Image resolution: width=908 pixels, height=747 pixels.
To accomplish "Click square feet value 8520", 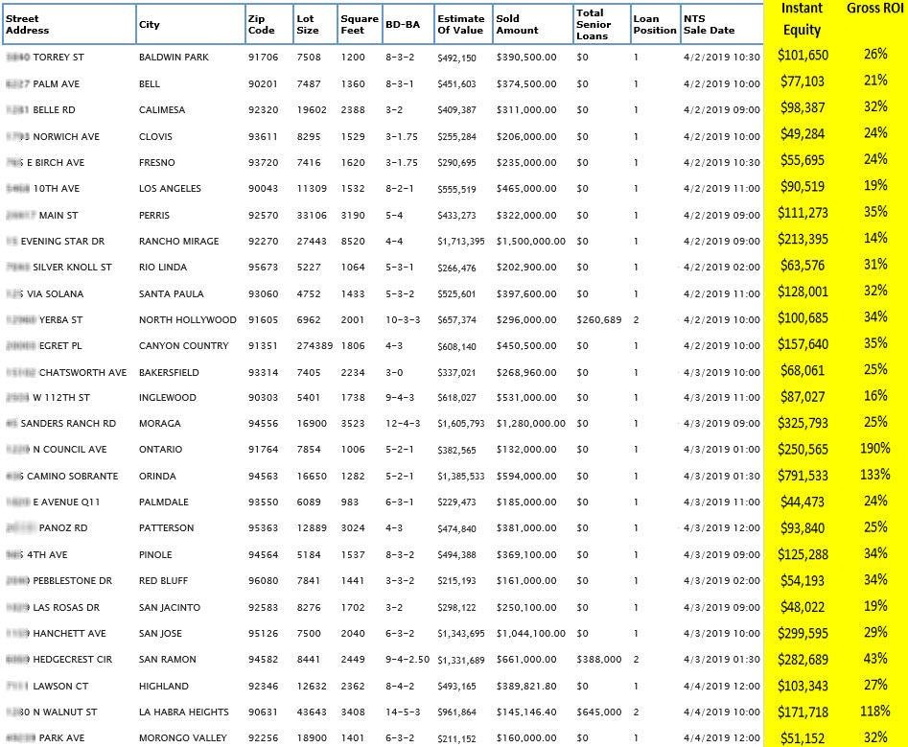I will pos(353,242).
